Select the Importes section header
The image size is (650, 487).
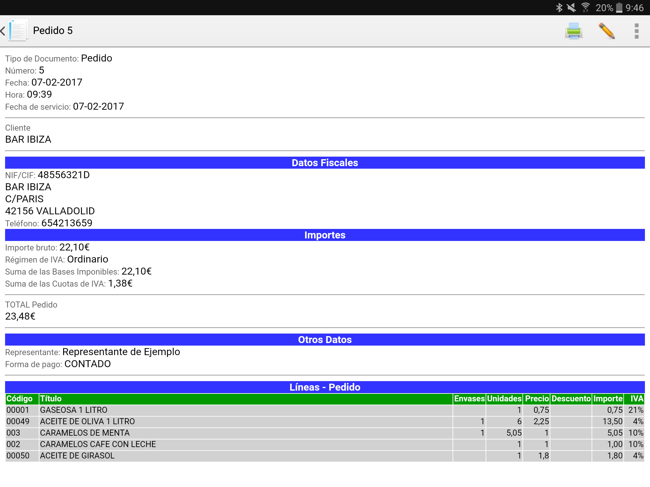click(x=325, y=235)
